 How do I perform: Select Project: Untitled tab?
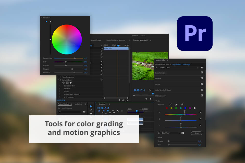[x=64, y=104]
